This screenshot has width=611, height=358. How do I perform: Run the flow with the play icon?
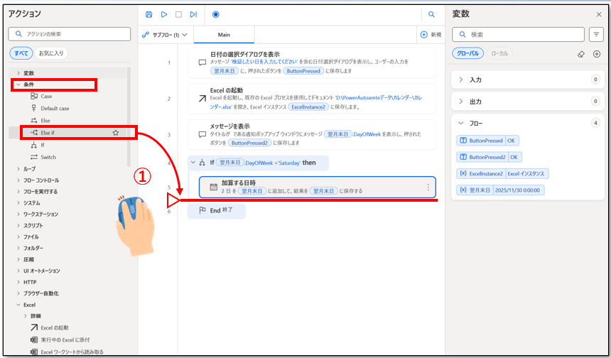pyautogui.click(x=164, y=14)
